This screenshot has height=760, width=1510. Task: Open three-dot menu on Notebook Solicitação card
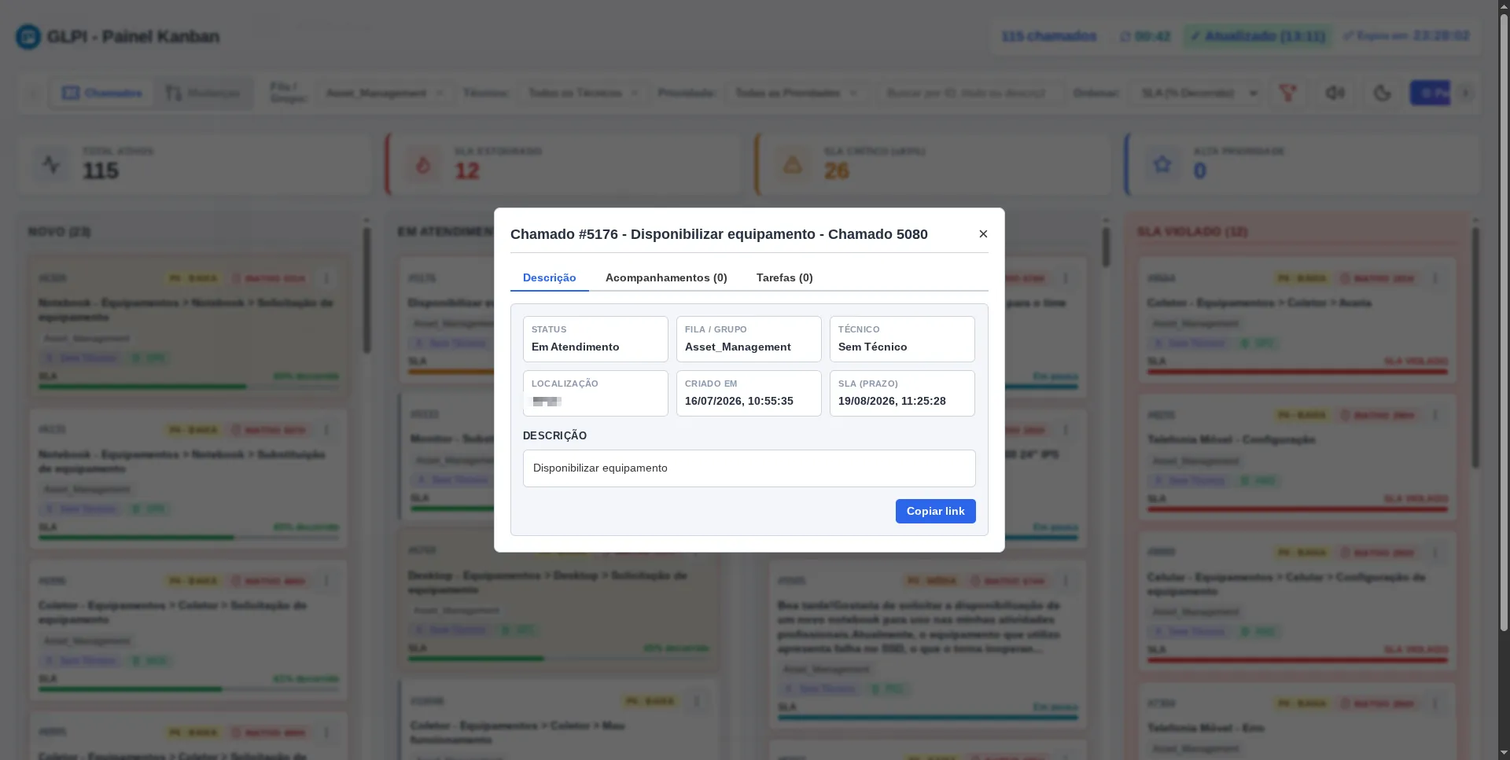[x=326, y=278]
